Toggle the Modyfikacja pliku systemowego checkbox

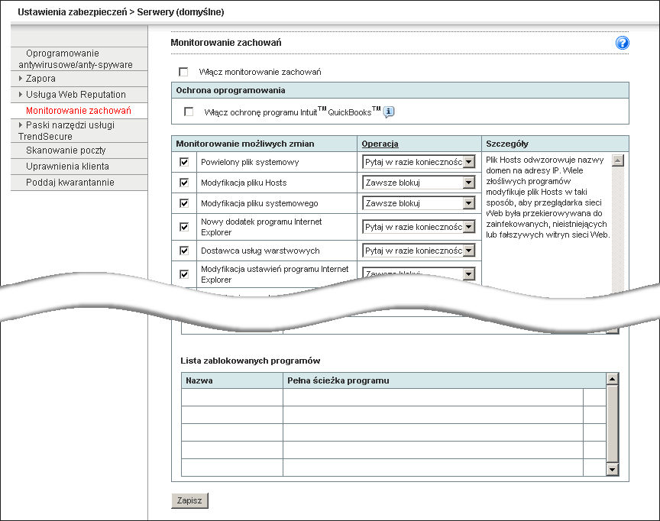pyautogui.click(x=184, y=203)
